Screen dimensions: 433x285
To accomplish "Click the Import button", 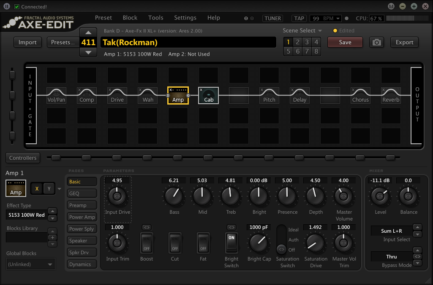I will tap(27, 43).
